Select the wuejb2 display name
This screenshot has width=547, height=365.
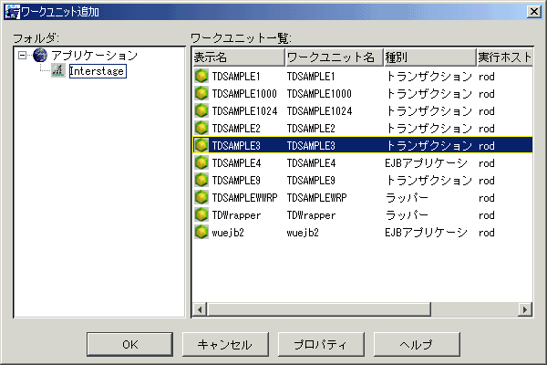click(x=228, y=233)
